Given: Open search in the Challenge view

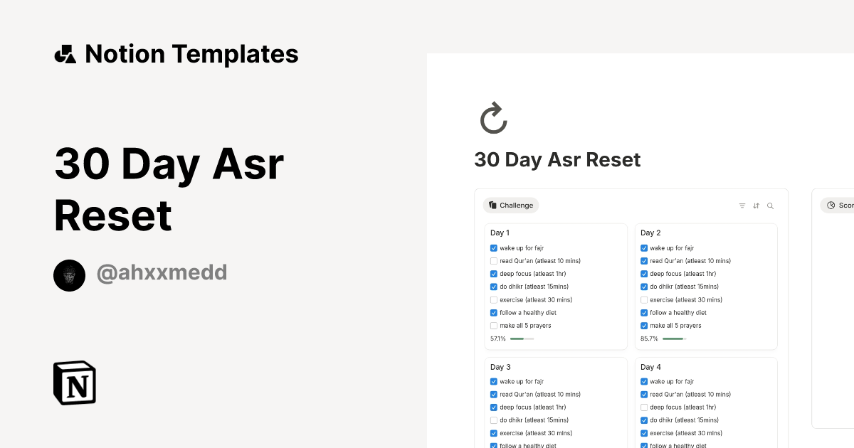Looking at the screenshot, I should click(x=771, y=206).
